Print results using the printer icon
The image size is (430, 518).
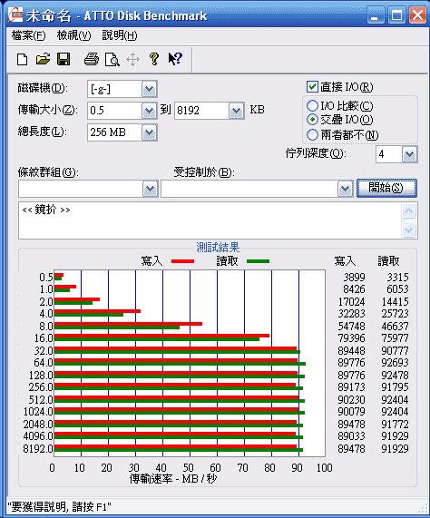(91, 60)
